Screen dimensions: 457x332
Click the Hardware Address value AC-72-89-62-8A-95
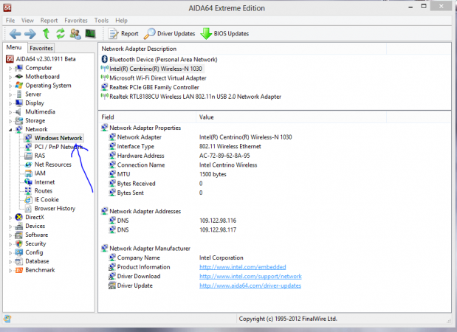[224, 156]
